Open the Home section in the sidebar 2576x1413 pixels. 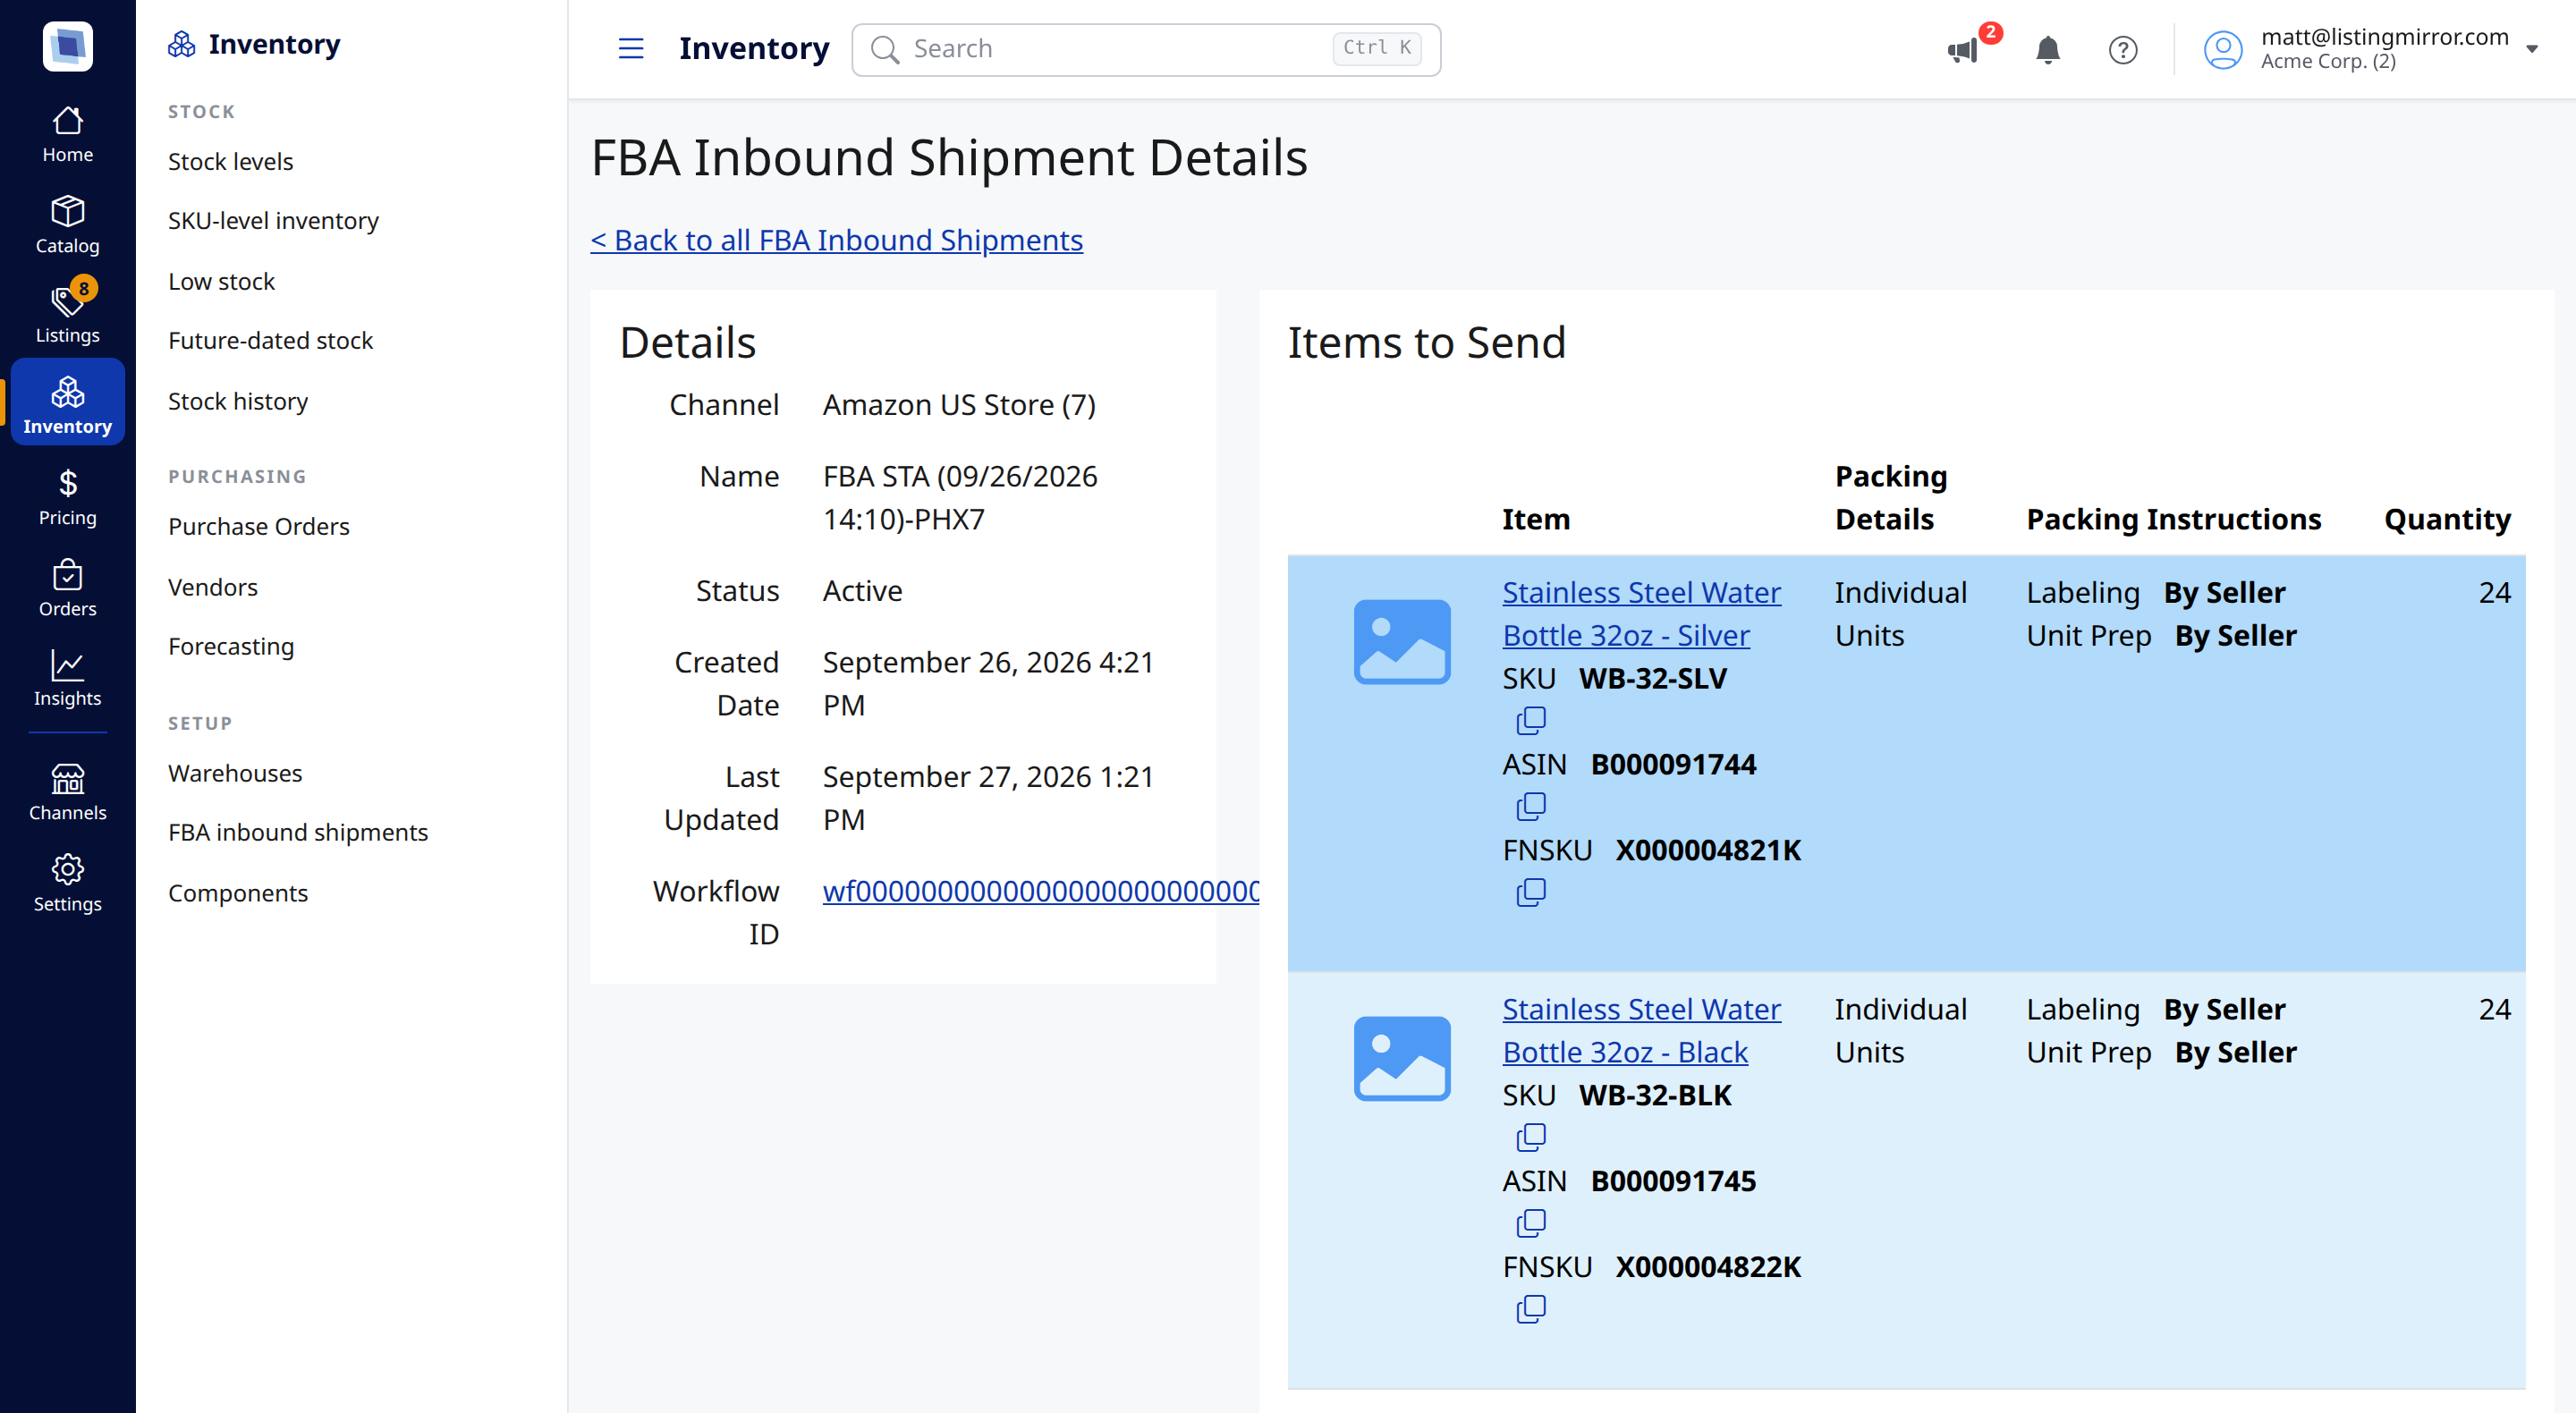67,134
